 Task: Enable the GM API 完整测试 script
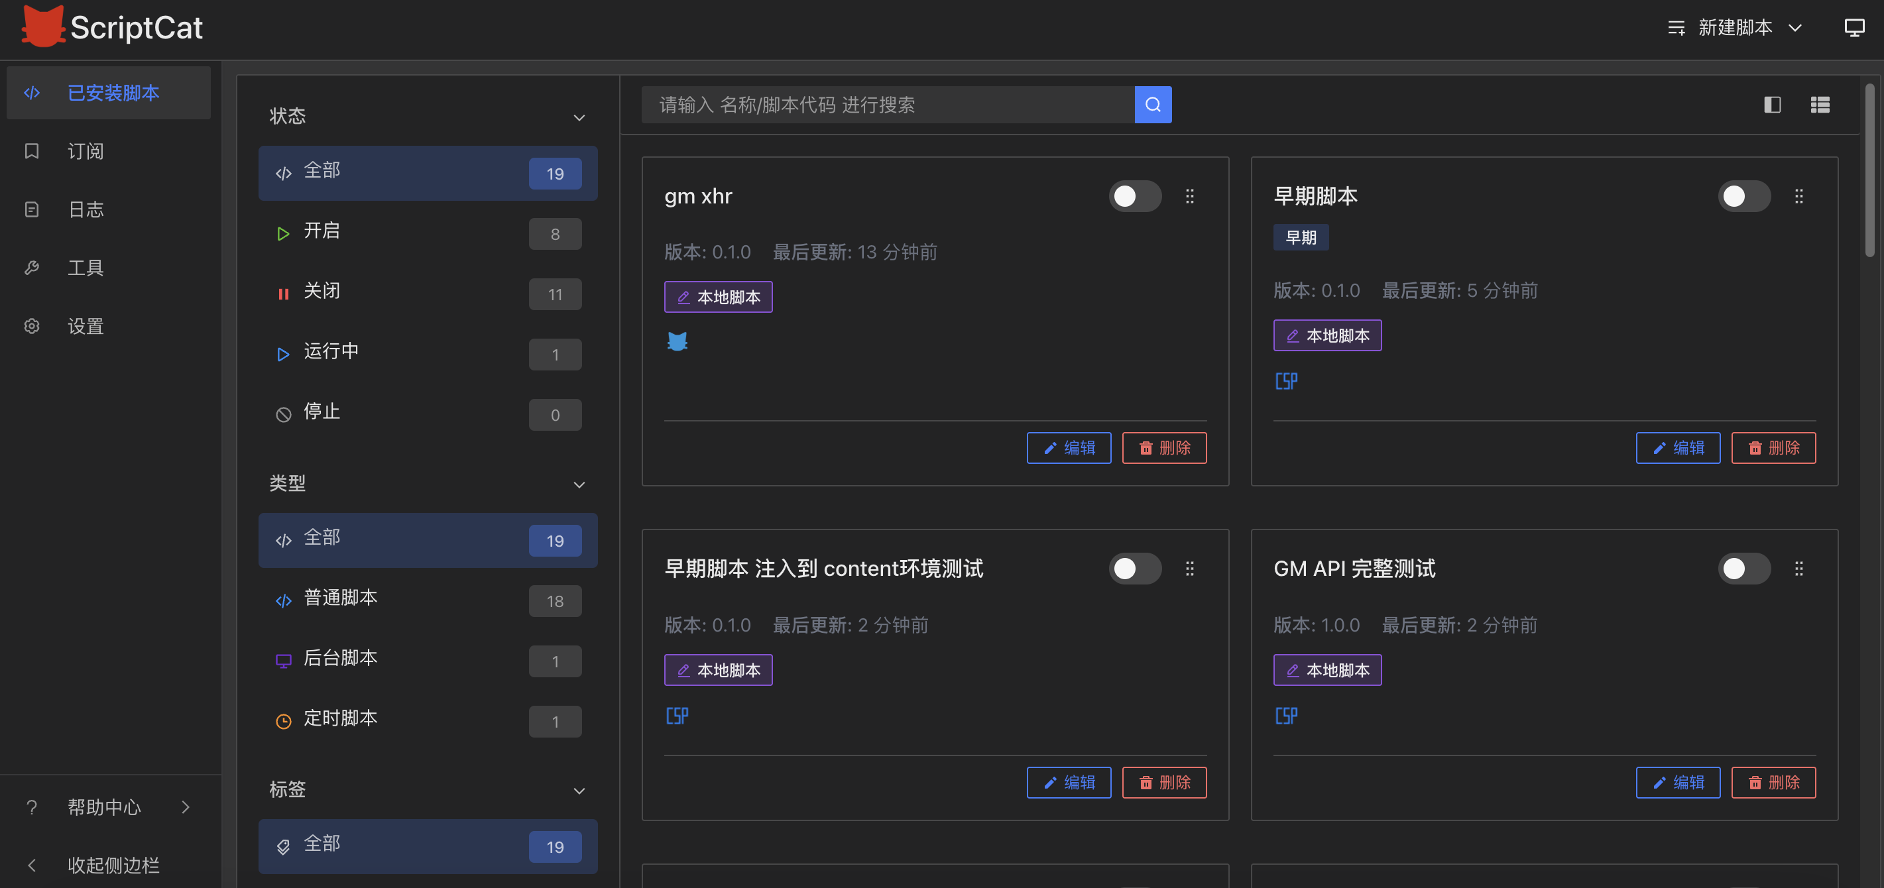(1744, 568)
